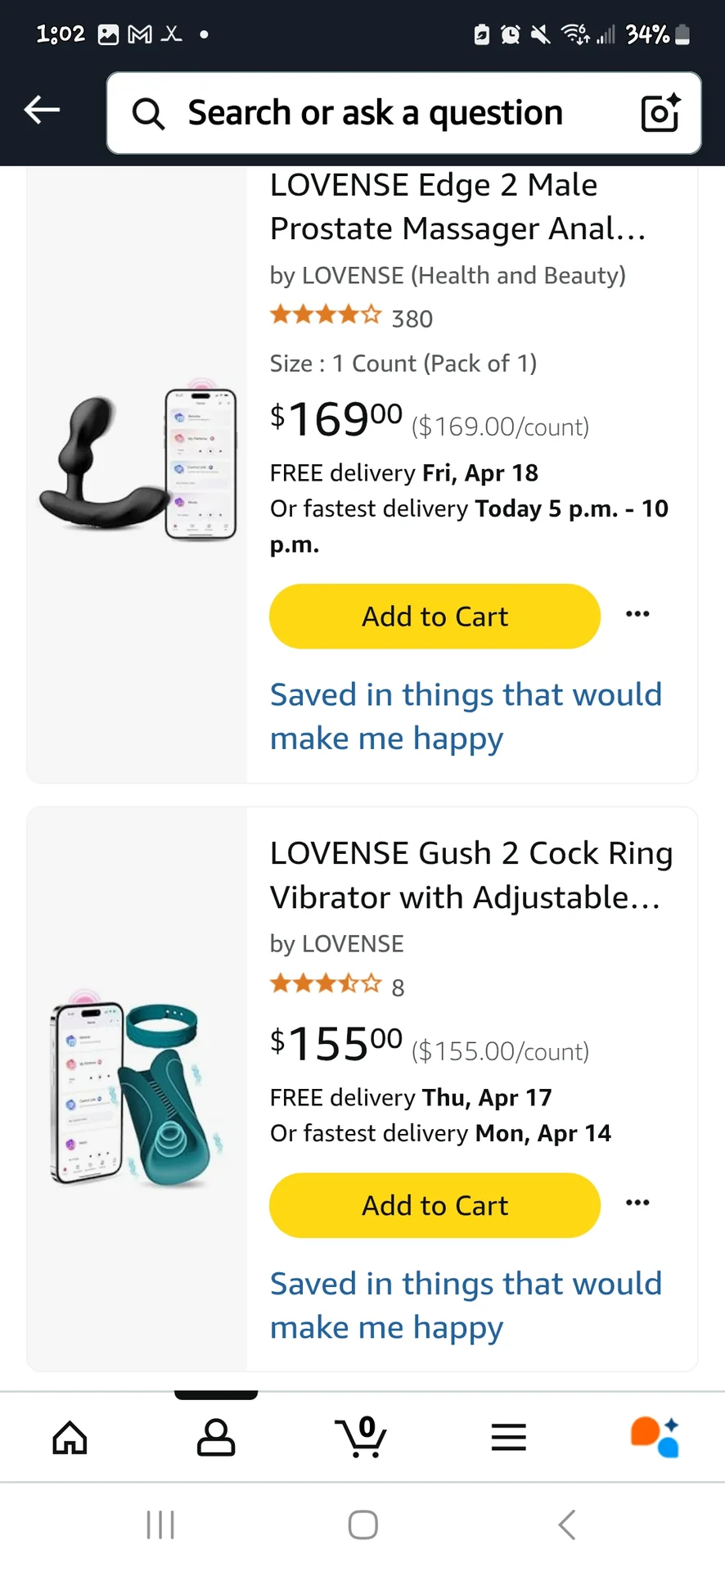This screenshot has height=1572, width=725.
Task: Open Rufus AI assistant icon
Action: [x=654, y=1437]
